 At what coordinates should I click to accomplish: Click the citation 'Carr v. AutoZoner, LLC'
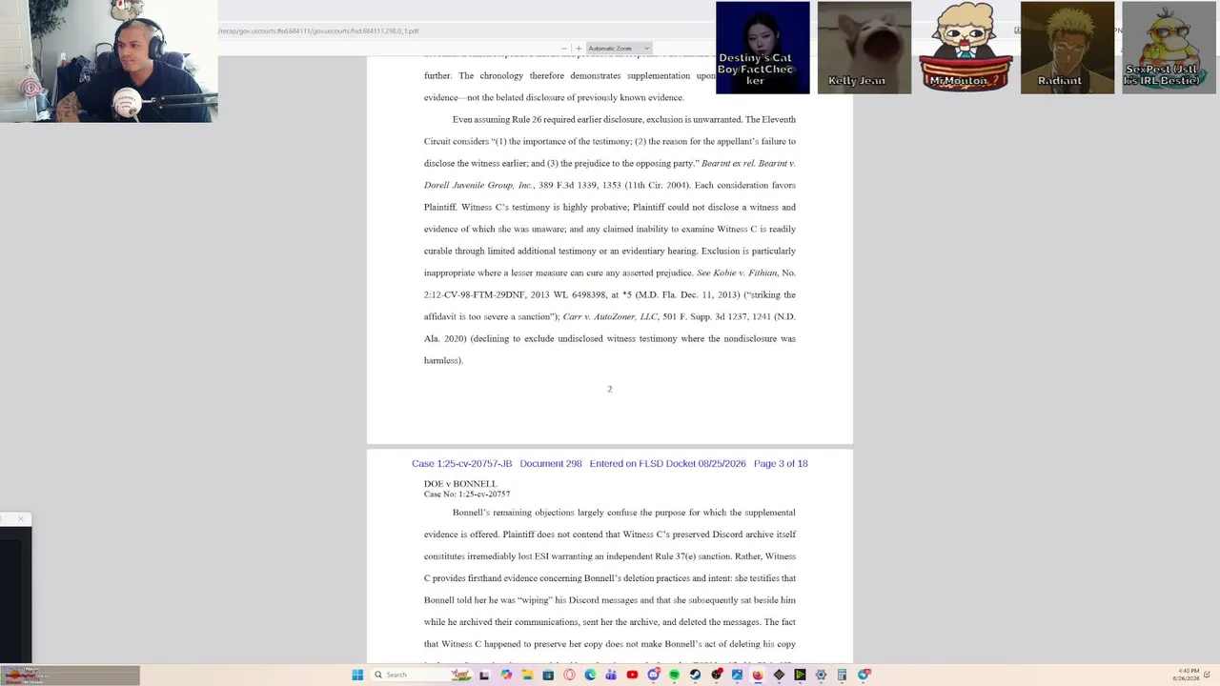(610, 316)
